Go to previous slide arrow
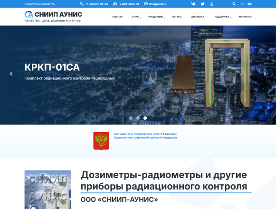Image resolution: width=276 pixels, height=209 pixels. coord(11,74)
